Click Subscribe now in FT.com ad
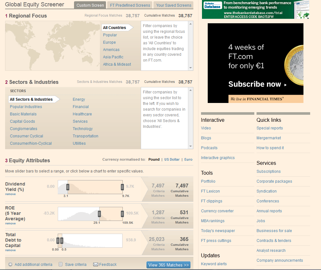The height and width of the screenshot is (270, 321). (x=257, y=84)
